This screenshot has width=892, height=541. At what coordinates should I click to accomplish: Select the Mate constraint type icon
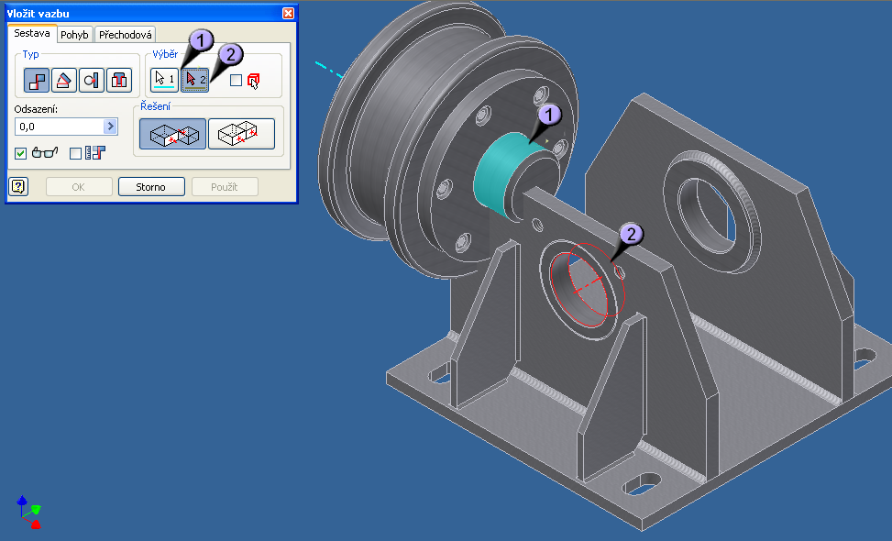click(x=38, y=81)
